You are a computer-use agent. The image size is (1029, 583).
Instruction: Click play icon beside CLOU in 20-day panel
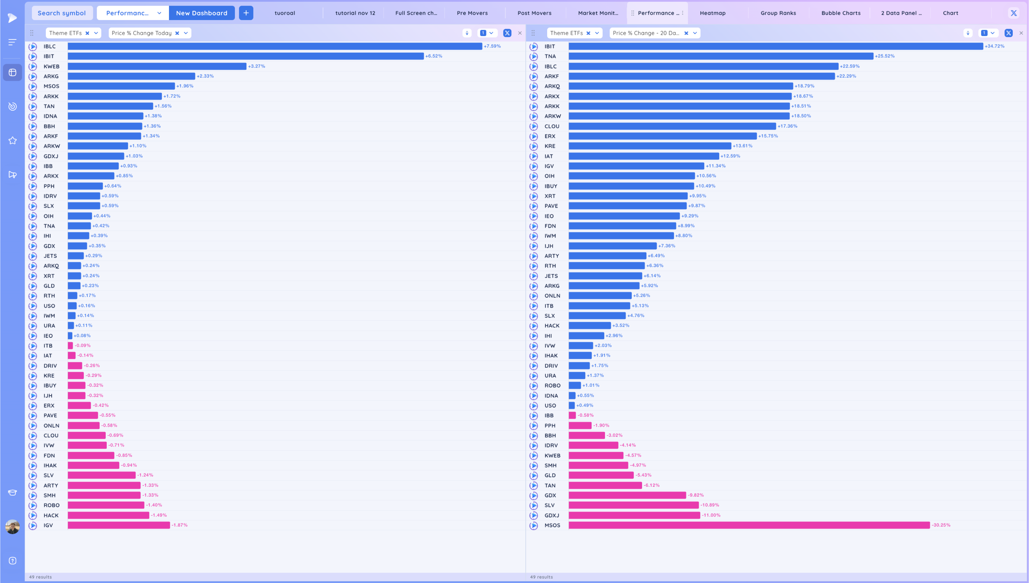534,126
